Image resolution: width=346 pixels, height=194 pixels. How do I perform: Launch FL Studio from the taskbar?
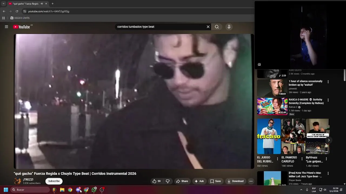pos(54,190)
